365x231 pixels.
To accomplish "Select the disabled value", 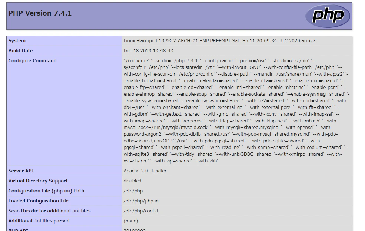I will click(x=132, y=181).
